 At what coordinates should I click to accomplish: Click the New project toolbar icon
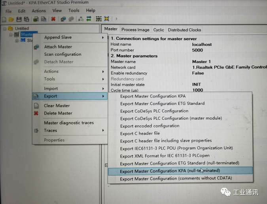click(x=4, y=19)
